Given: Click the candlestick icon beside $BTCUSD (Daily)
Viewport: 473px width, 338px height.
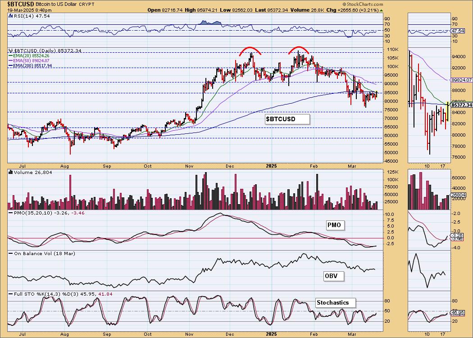Looking at the screenshot, I should 11,50.
